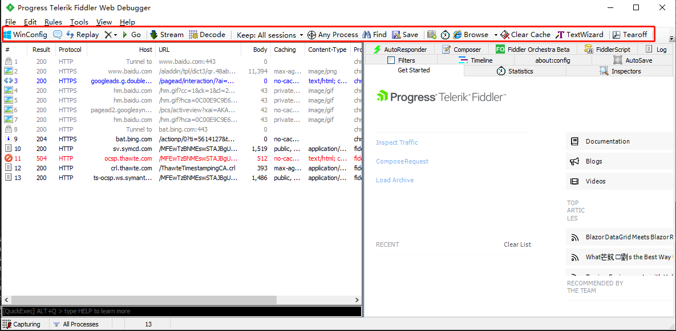Switch to the Inspectors tab
676x331 pixels.
coord(620,71)
